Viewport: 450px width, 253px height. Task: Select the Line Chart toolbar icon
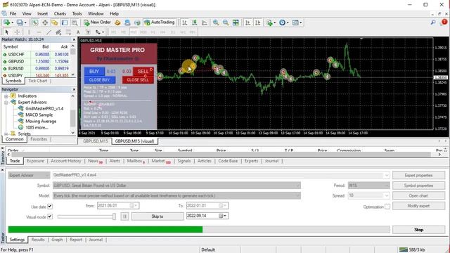[205, 22]
